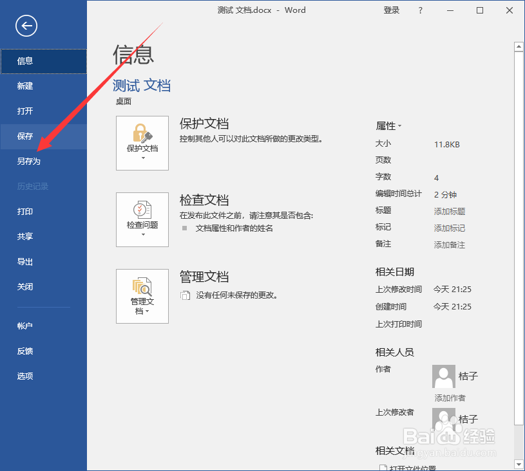Click the Word Help question mark icon
The image size is (525, 471).
(x=420, y=10)
